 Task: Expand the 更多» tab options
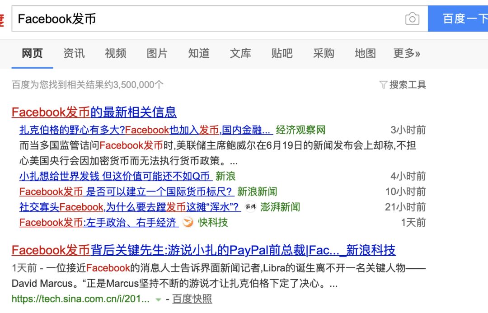(407, 53)
